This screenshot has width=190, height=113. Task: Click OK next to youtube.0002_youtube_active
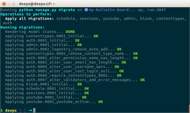101,102
